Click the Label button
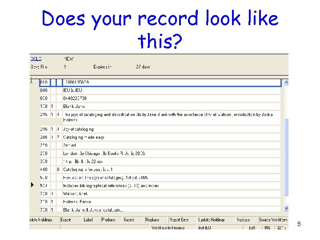The image size is (320, 240). [91, 220]
